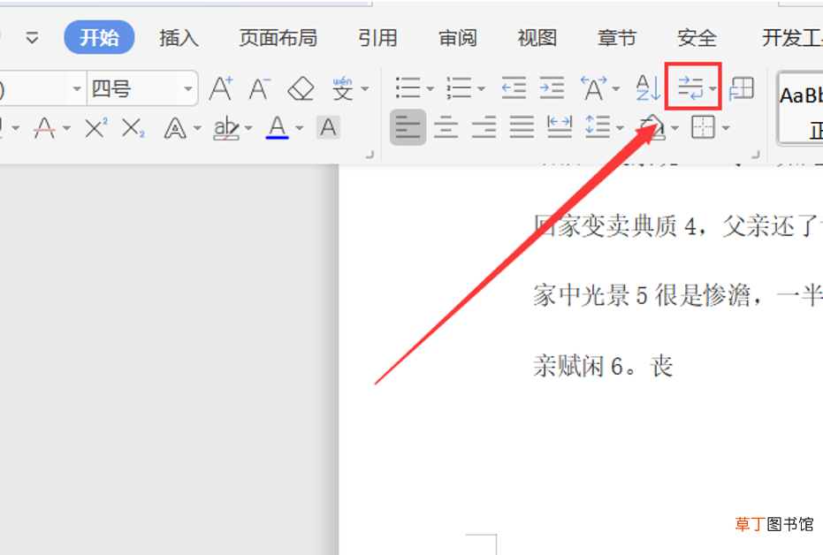Open the 开始 ribbon tab

[x=99, y=37]
